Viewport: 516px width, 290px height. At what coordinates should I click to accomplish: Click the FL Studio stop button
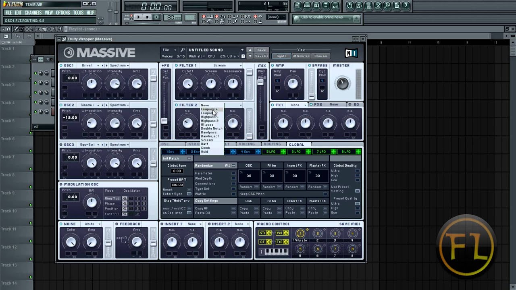tap(148, 17)
